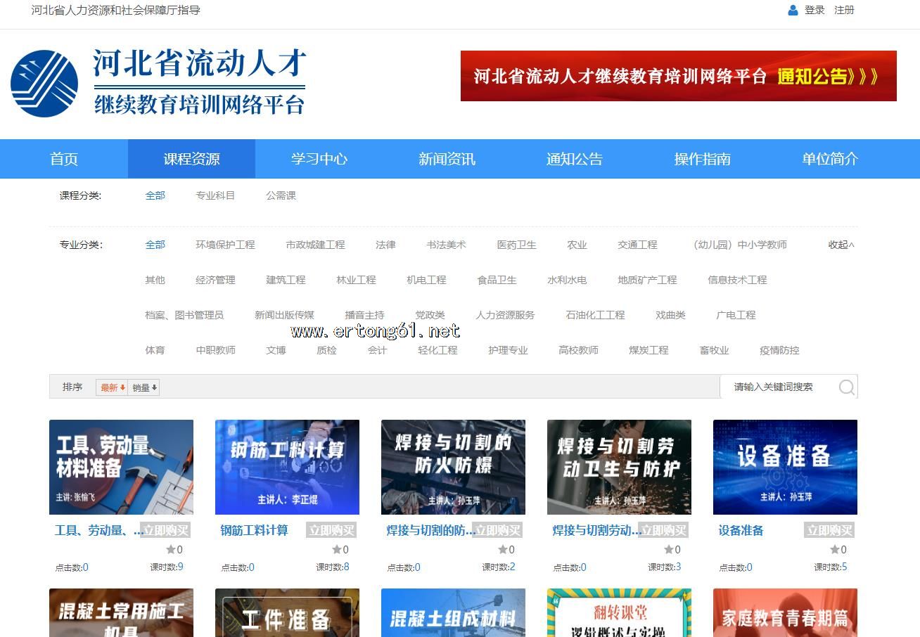Click star rating icon under 设备准备
920x637 pixels.
point(835,550)
